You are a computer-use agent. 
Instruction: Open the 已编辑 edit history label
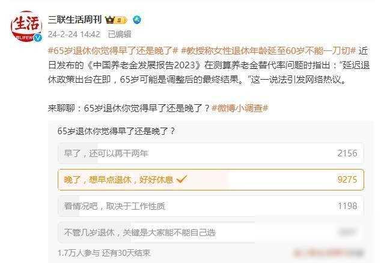tap(120, 34)
